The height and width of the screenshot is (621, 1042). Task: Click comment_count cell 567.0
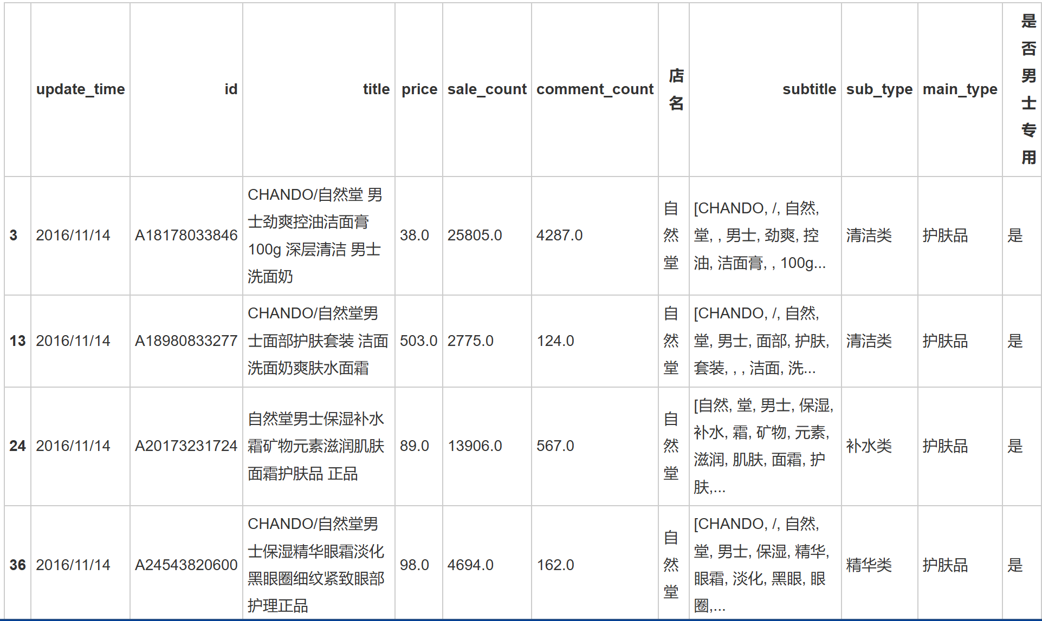[595, 446]
